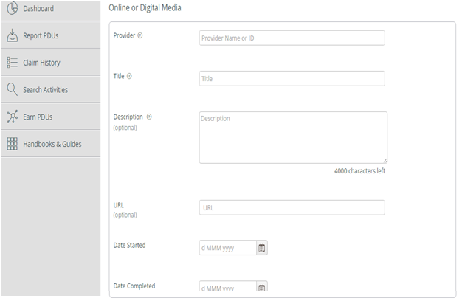Focus the URL input field
Viewport: 462px width, 301px height.
click(x=292, y=207)
